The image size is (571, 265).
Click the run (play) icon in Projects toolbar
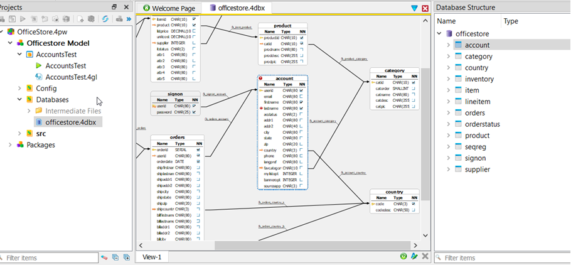pos(23,19)
